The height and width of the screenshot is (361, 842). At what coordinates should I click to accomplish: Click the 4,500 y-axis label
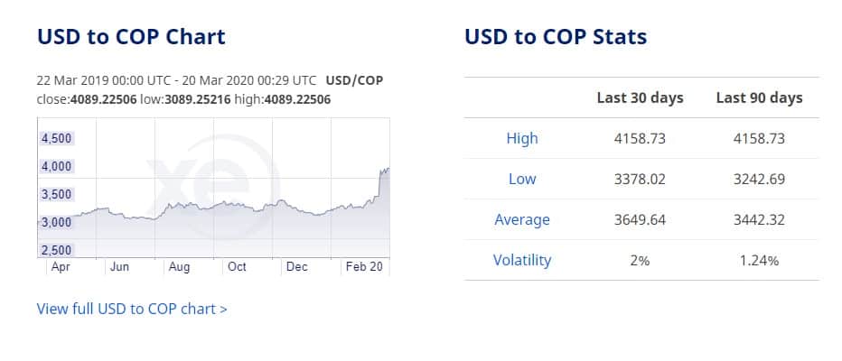point(56,138)
